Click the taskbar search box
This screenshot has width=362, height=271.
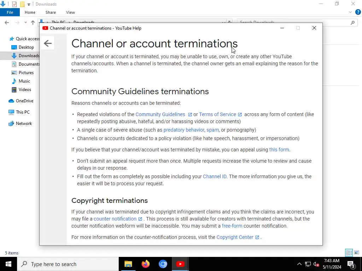(x=68, y=264)
